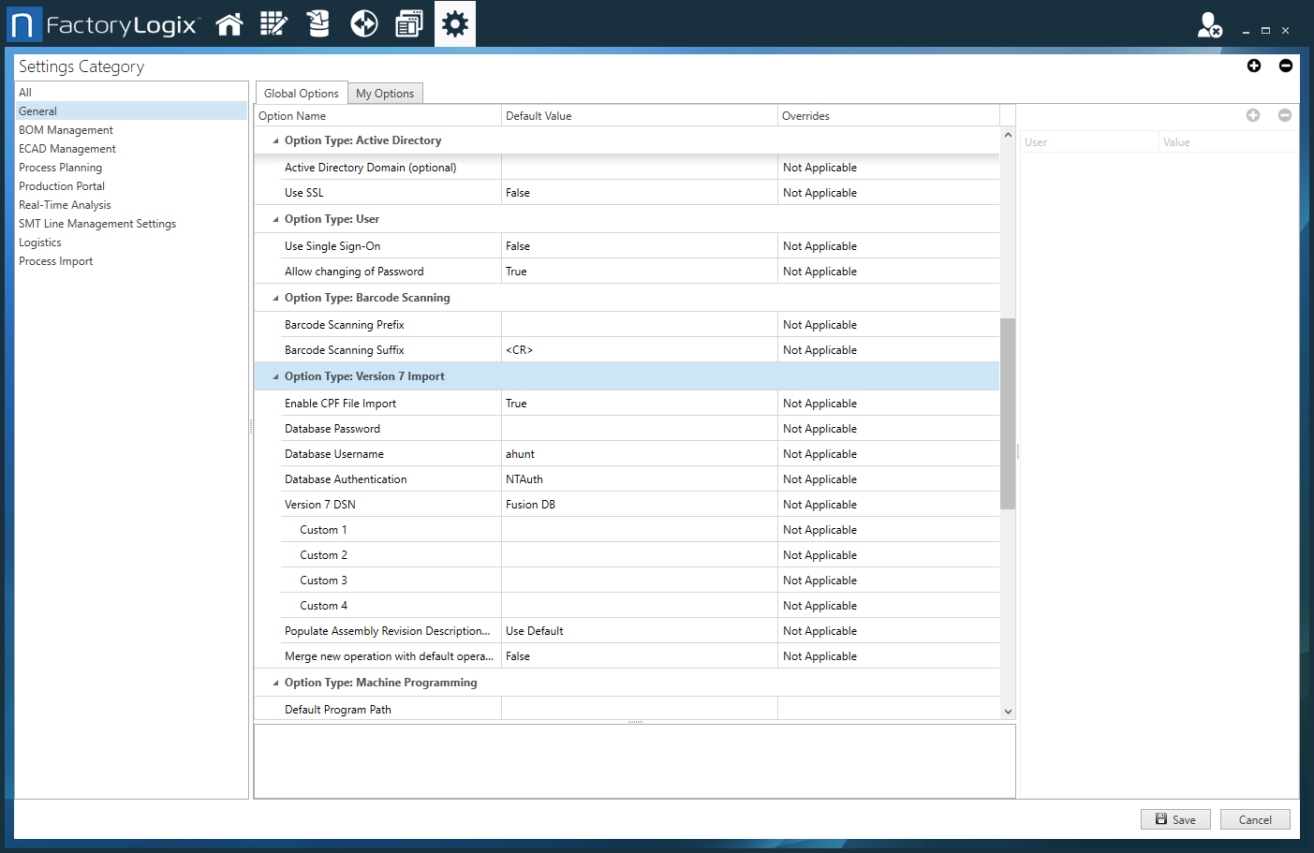Click the circular four-arrow toolbar icon
The width and height of the screenshot is (1314, 853).
coord(363,24)
